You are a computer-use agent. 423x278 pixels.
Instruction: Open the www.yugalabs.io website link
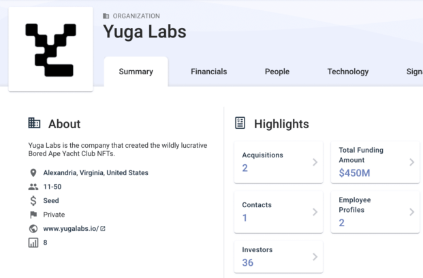pyautogui.click(x=71, y=229)
